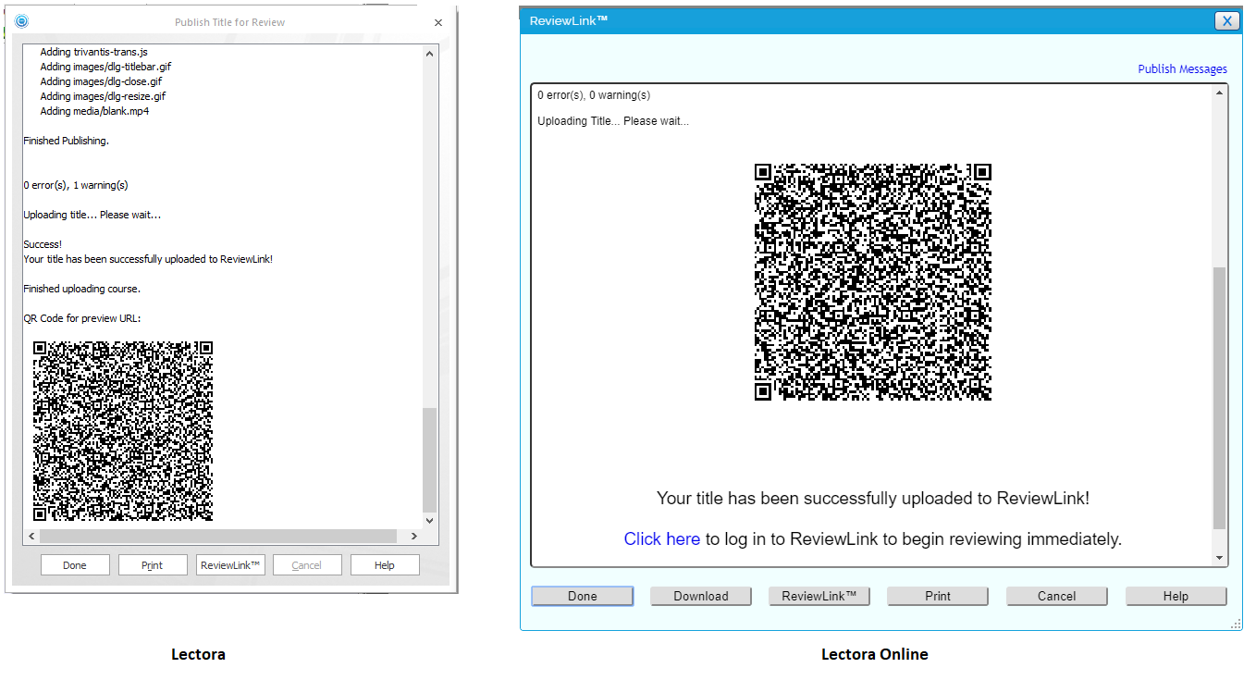
Task: Click 'Finished Publishing.' log line
Action: pos(66,142)
